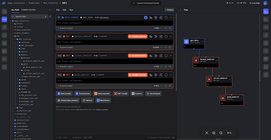Add a Markdown block
This screenshot has width=271, height=140.
(103, 100)
